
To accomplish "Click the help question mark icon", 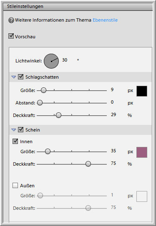I will (11, 20).
